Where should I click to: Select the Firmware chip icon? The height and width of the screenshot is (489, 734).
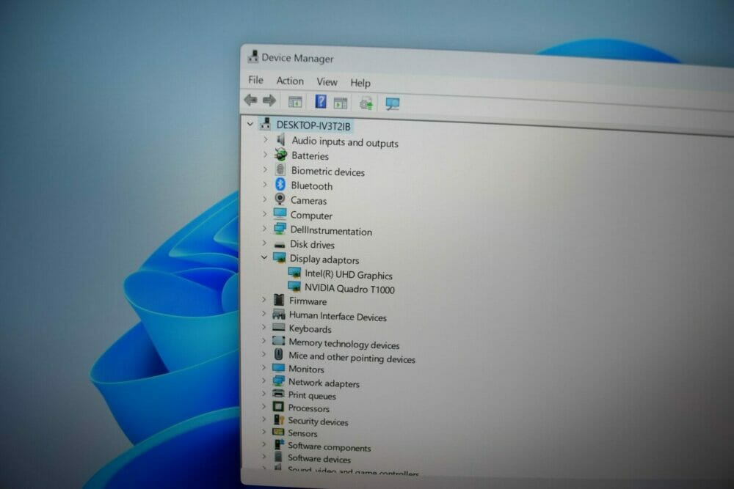pos(278,300)
